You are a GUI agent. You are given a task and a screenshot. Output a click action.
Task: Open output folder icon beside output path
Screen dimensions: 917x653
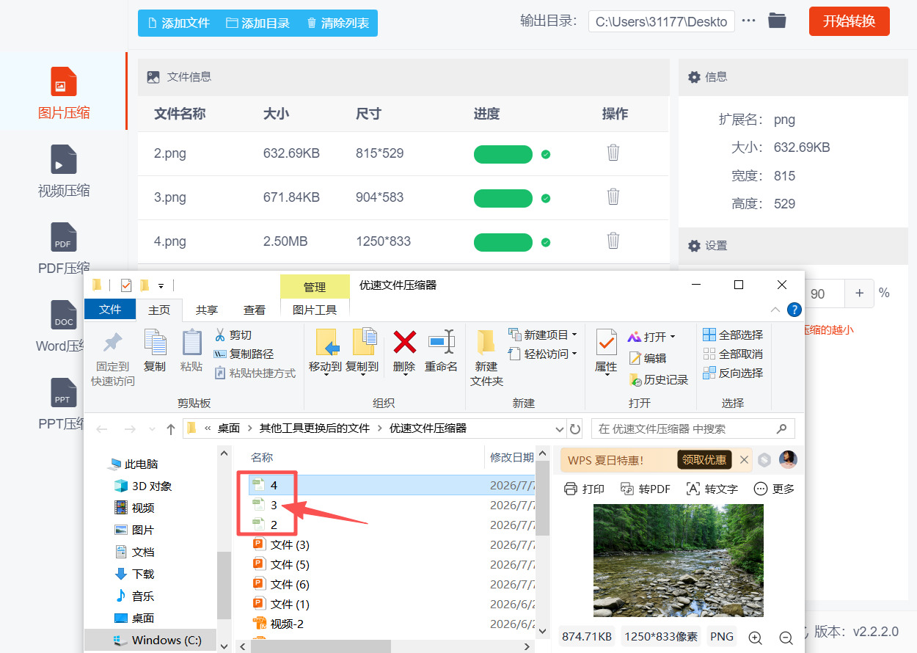(x=777, y=21)
